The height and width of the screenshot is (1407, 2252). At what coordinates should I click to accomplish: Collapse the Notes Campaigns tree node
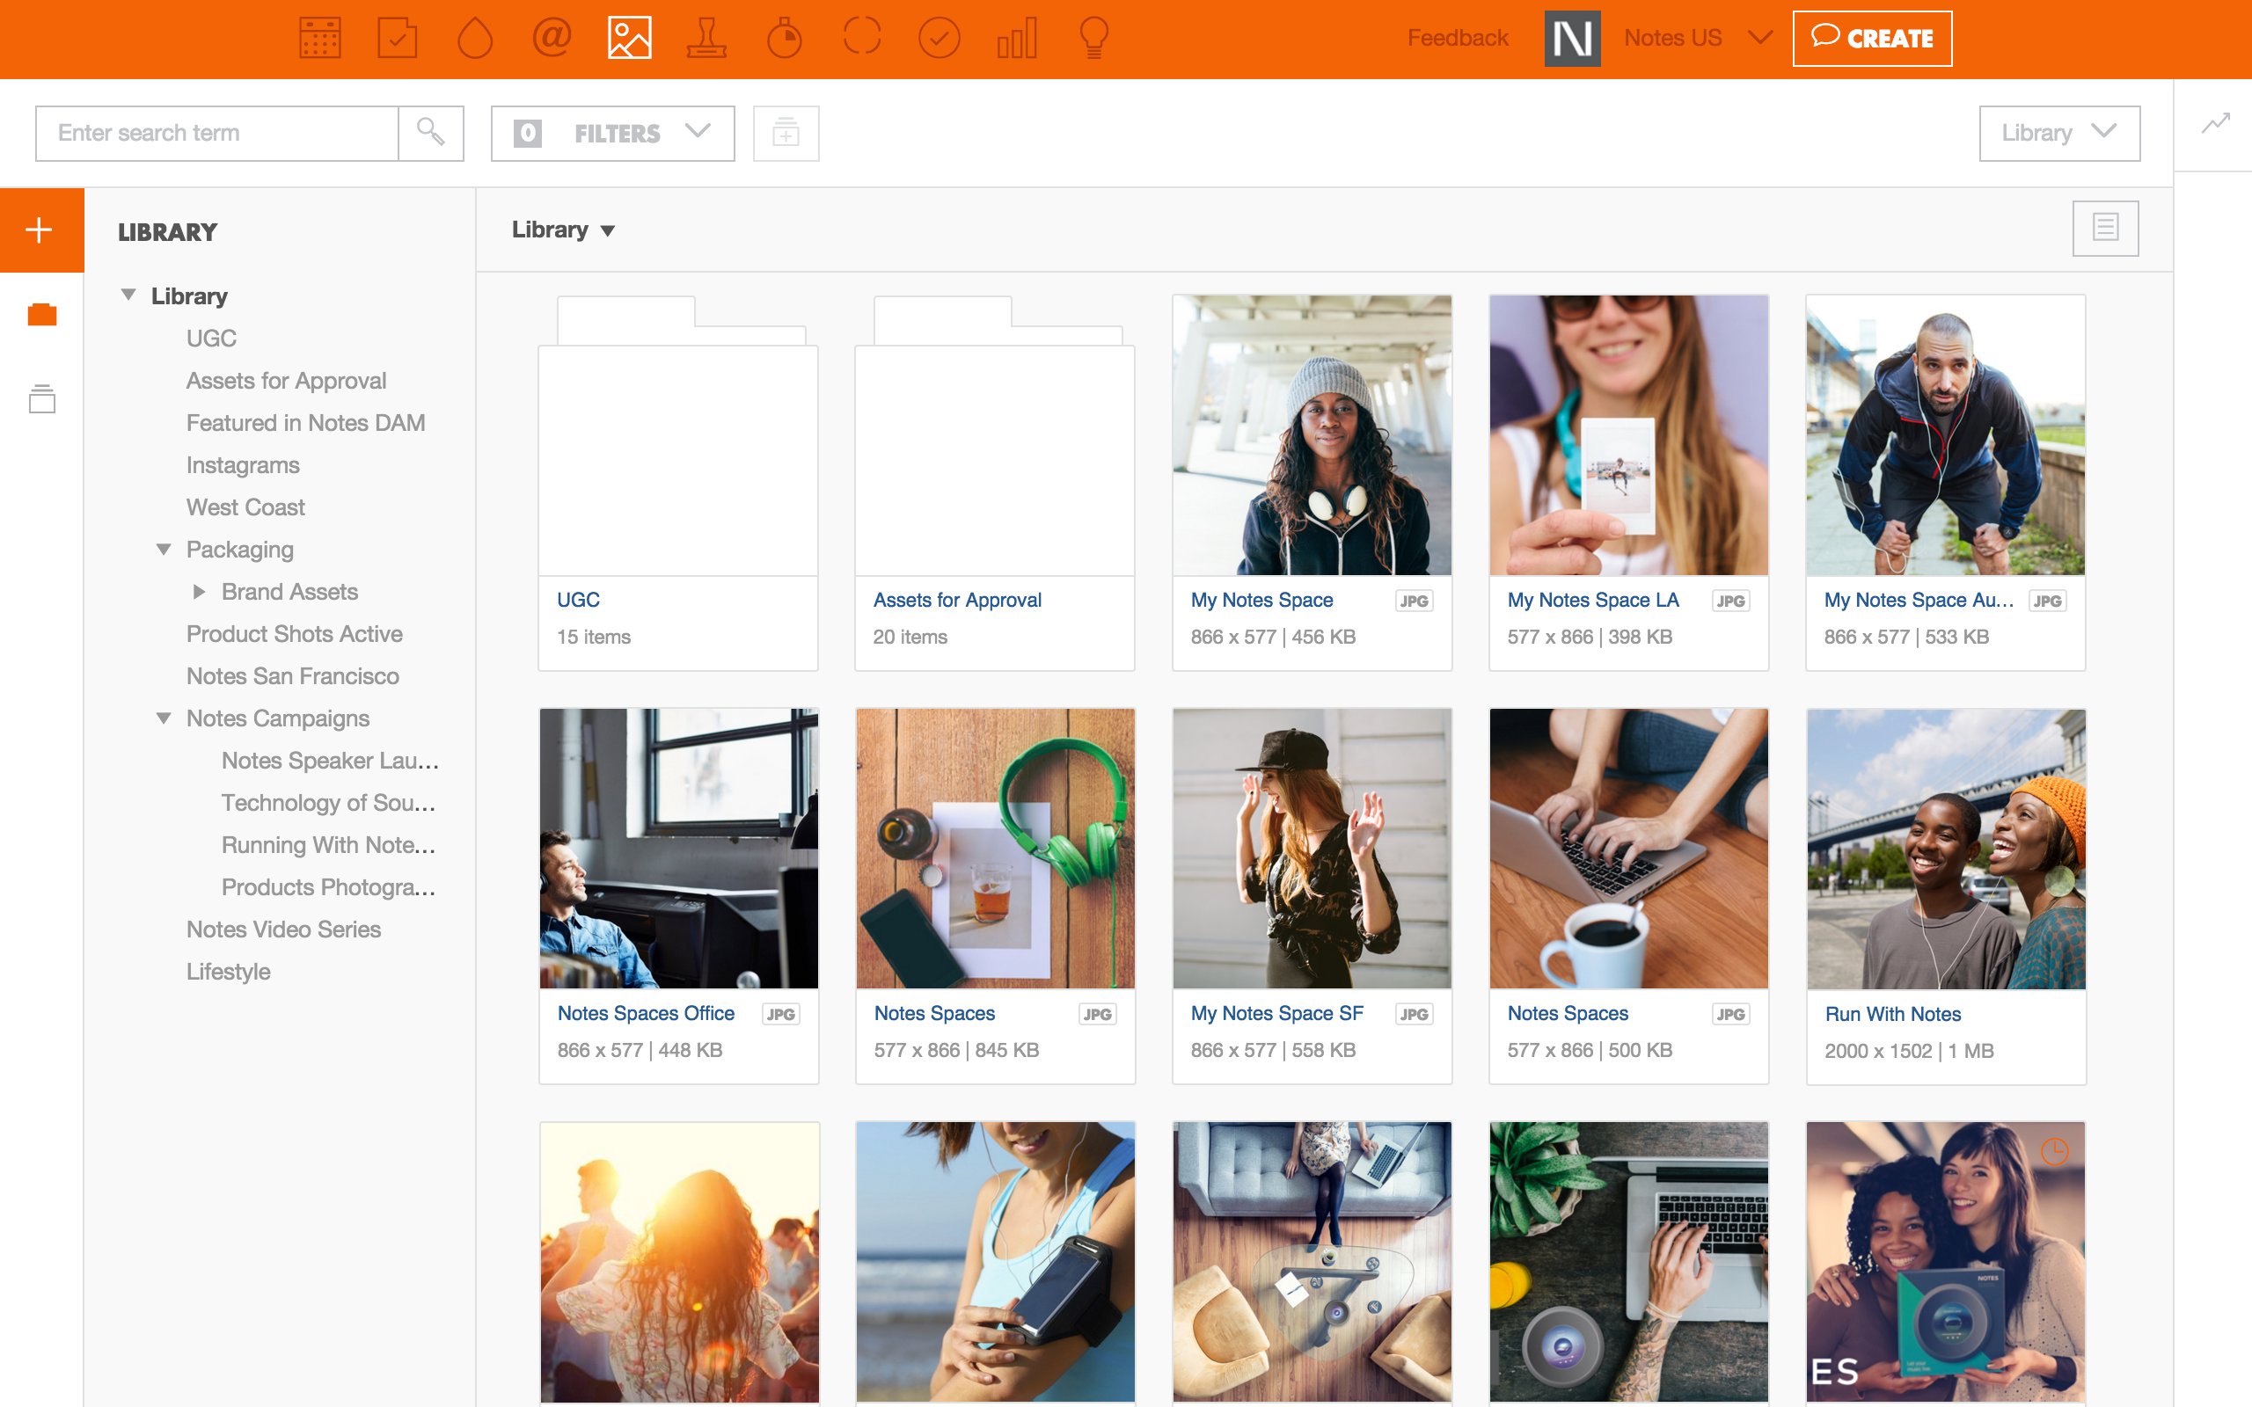pos(164,718)
